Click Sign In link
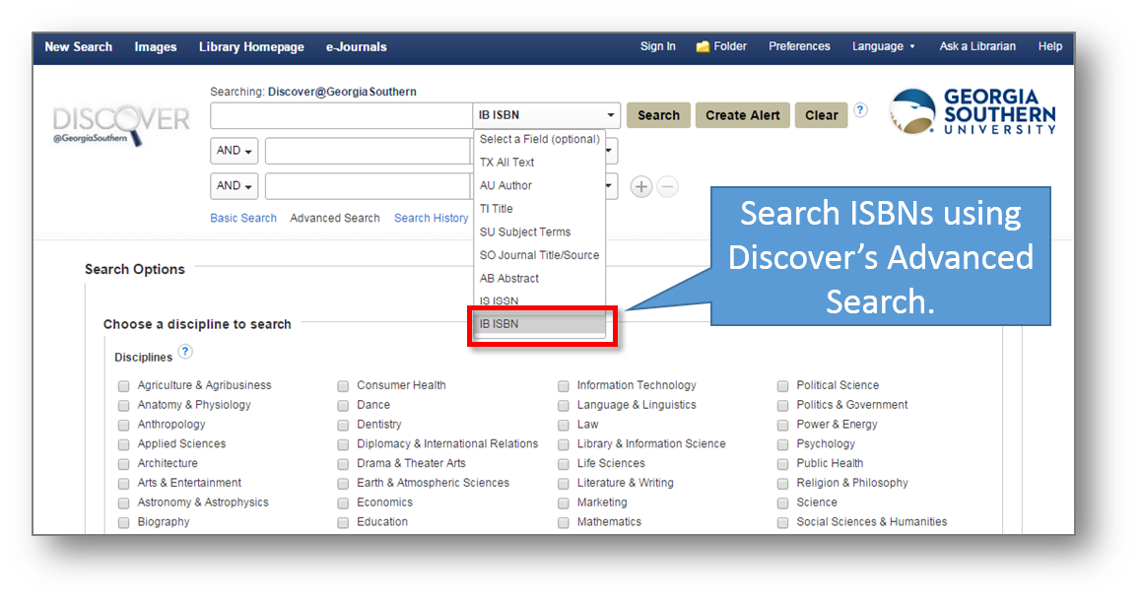 [x=657, y=46]
